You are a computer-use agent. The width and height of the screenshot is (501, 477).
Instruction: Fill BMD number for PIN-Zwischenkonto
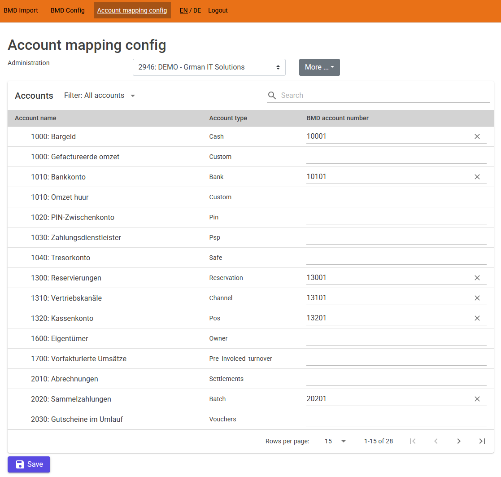396,217
